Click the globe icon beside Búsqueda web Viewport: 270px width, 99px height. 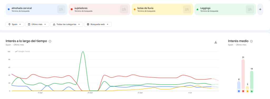[88, 24]
